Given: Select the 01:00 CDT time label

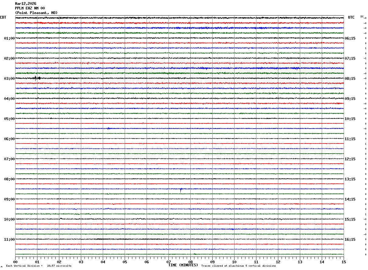Looking at the screenshot, I should [x=9, y=38].
